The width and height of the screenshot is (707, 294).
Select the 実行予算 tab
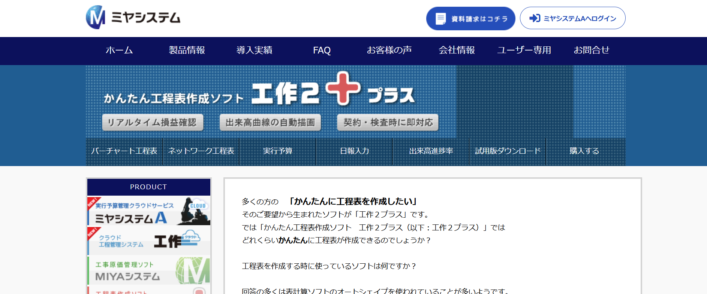click(x=278, y=151)
